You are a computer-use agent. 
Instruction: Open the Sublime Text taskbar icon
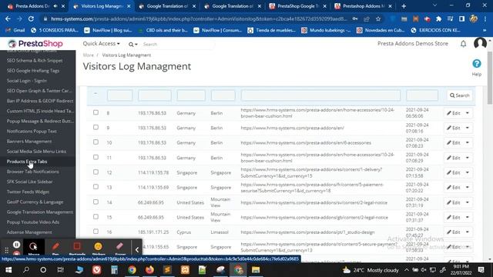pyautogui.click(x=167, y=270)
